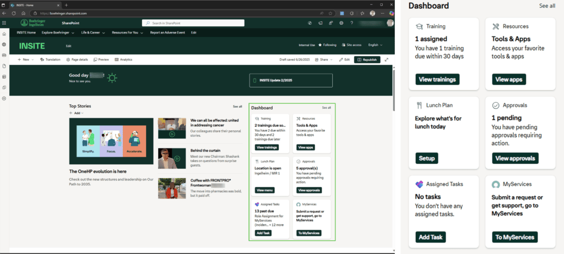Viewport: 564px width, 254px height.
Task: Open the browser three-dot settings menu
Action: coord(382,13)
